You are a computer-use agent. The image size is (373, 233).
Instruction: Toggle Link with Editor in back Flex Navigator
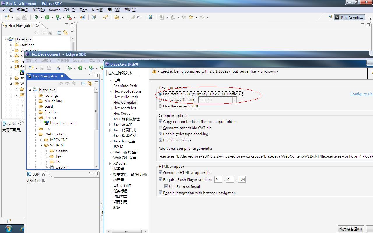(66, 33)
